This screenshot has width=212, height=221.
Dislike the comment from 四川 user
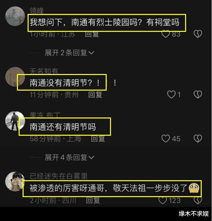tap(198, 200)
